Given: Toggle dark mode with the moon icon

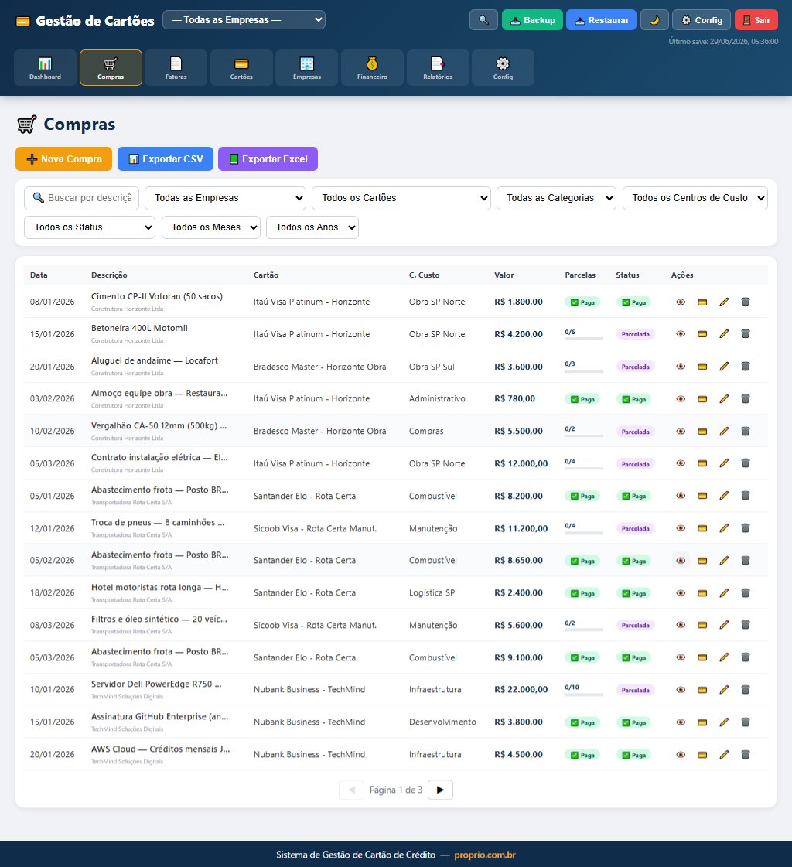Looking at the screenshot, I should (654, 20).
